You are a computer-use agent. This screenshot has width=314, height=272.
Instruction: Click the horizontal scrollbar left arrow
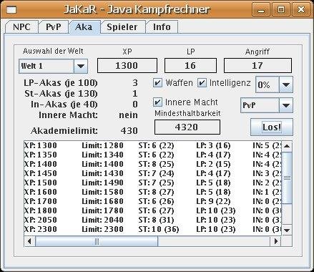(x=29, y=241)
